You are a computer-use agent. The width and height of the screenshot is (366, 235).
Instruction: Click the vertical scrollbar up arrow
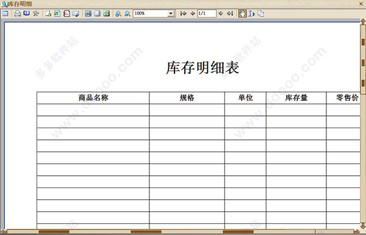pyautogui.click(x=363, y=22)
